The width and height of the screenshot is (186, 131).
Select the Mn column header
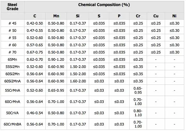56,16
